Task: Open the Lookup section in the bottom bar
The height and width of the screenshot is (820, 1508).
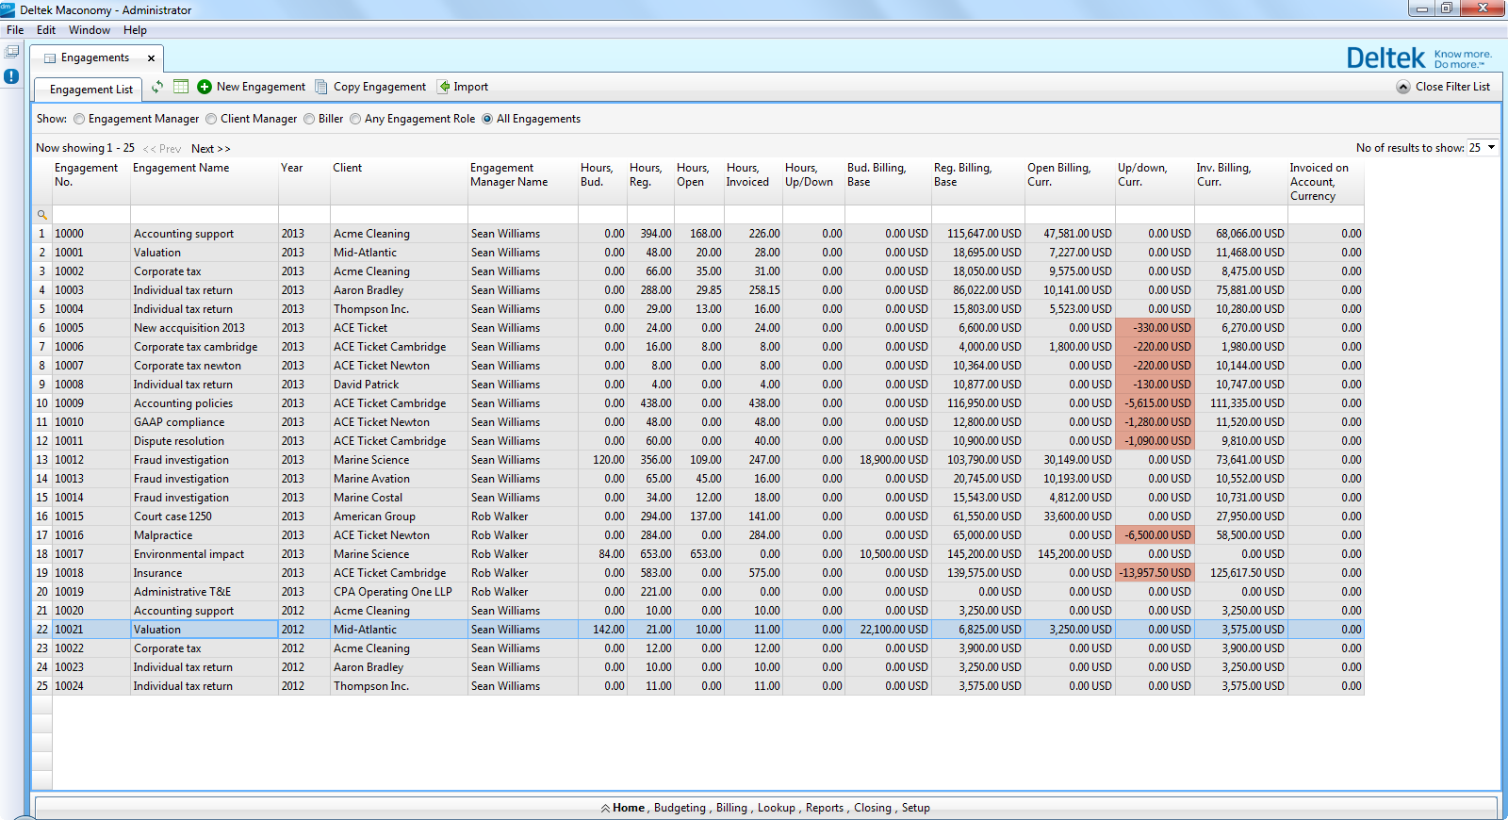Action: [x=776, y=809]
